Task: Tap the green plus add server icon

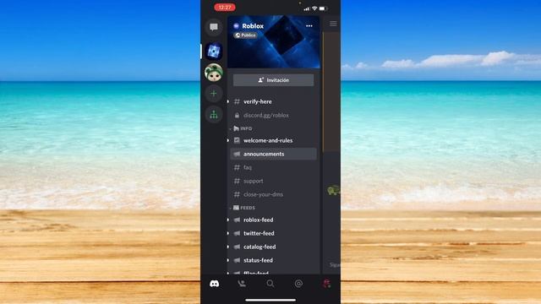Action: 214,94
